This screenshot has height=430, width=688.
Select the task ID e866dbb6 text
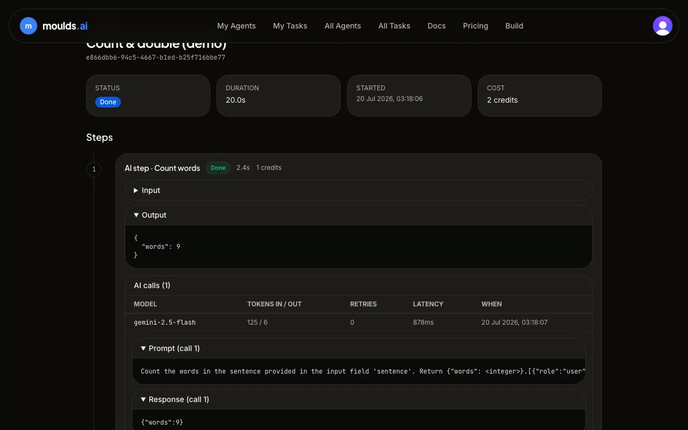click(x=156, y=58)
